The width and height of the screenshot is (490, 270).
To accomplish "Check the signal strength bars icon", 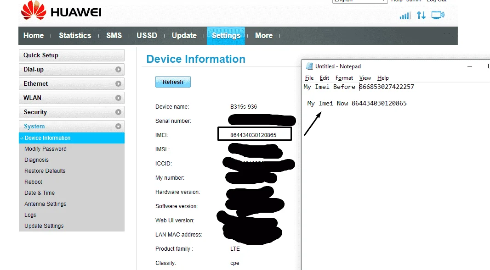I will point(405,15).
